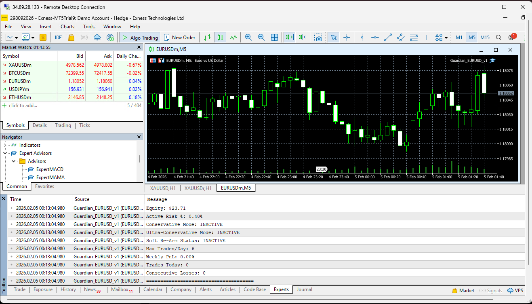The height and width of the screenshot is (304, 532).
Task: Take a chart screenshot with camera icon
Action: pyautogui.click(x=319, y=37)
